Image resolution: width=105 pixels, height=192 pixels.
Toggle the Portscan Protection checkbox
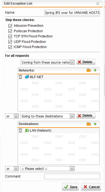click(x=10, y=31)
